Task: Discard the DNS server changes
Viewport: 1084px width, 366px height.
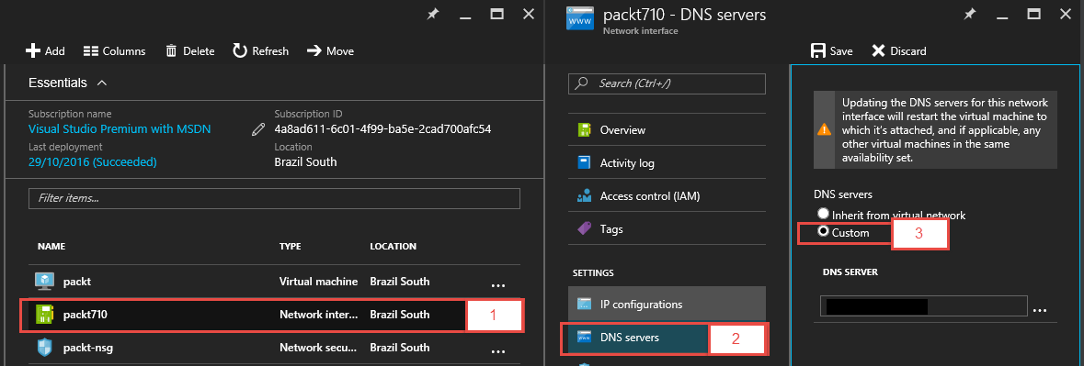Action: [898, 51]
